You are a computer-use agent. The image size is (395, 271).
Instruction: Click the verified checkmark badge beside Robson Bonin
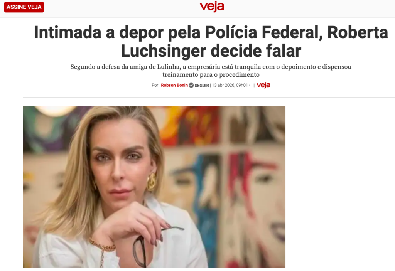pyautogui.click(x=191, y=85)
